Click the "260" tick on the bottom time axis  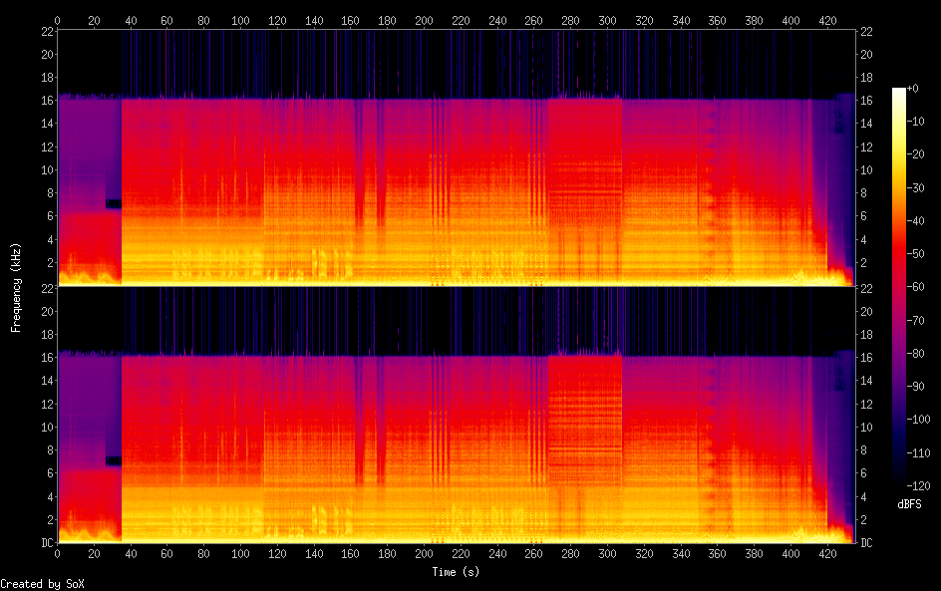tap(534, 554)
